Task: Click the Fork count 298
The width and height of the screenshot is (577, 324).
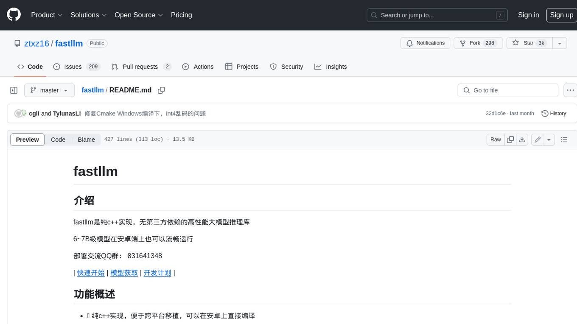Action: pos(490,43)
